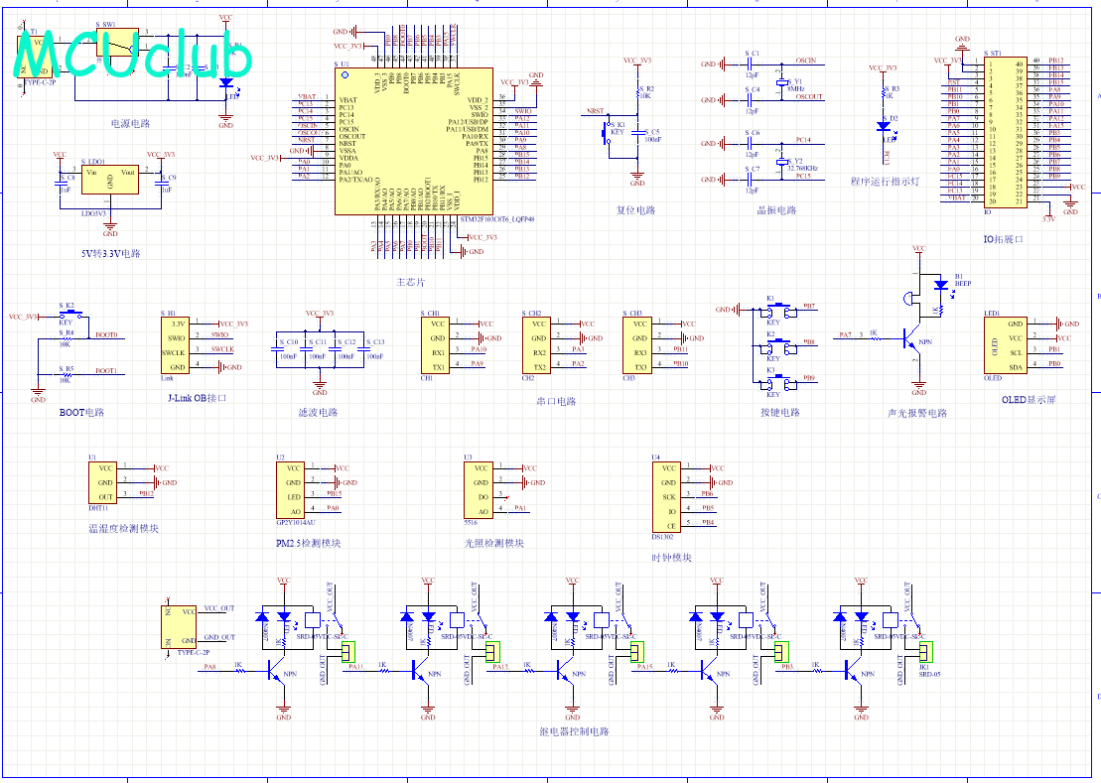Select the '继电器控制电路' caption
Viewport: 1101px width, 783px height.
click(574, 731)
